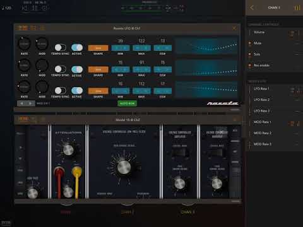Click CC# stepper showing 13
The height and width of the screenshot is (227, 303).
tap(163, 48)
